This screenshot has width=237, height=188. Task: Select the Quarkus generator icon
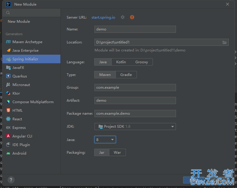8,76
